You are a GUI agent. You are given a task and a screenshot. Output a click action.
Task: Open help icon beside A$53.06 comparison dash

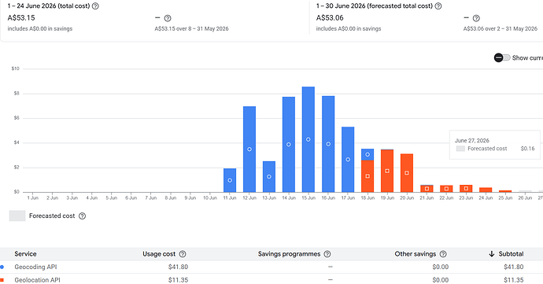tap(476, 18)
